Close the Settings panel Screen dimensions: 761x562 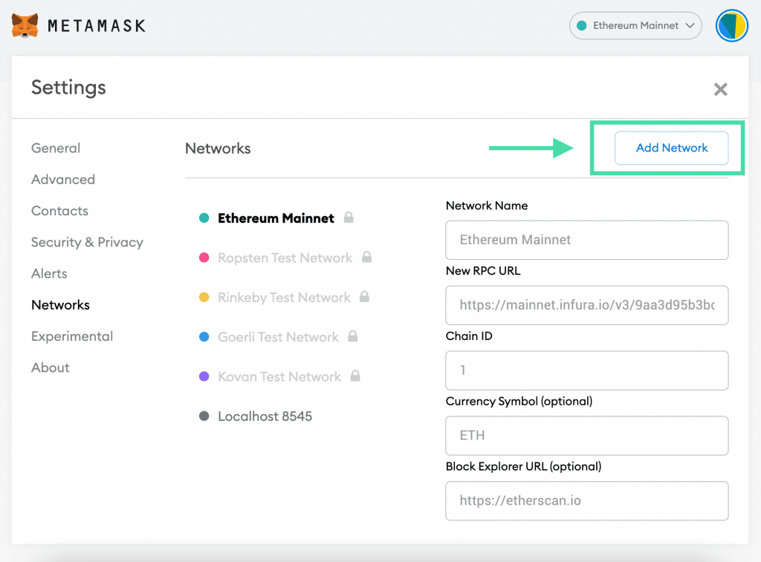(720, 89)
